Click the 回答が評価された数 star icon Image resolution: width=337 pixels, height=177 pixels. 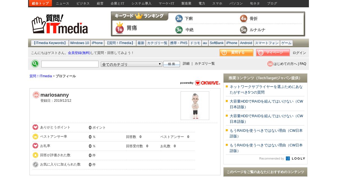(35, 155)
